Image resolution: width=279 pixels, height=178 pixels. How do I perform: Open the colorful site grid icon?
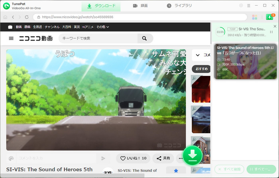pyautogui.click(x=255, y=17)
